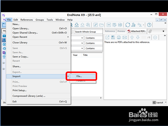Open PDF in external window icon
The height and width of the screenshot is (126, 168).
pos(107,37)
